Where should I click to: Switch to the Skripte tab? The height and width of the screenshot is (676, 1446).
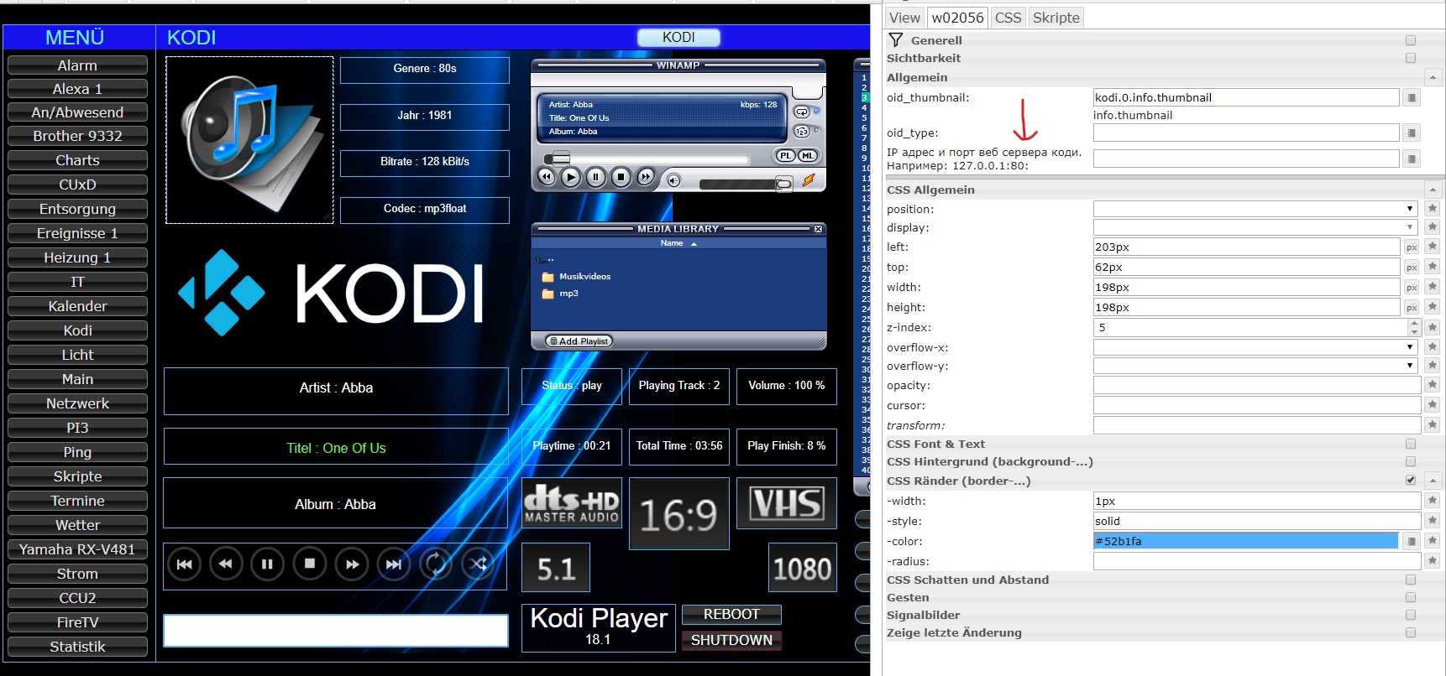(1056, 18)
